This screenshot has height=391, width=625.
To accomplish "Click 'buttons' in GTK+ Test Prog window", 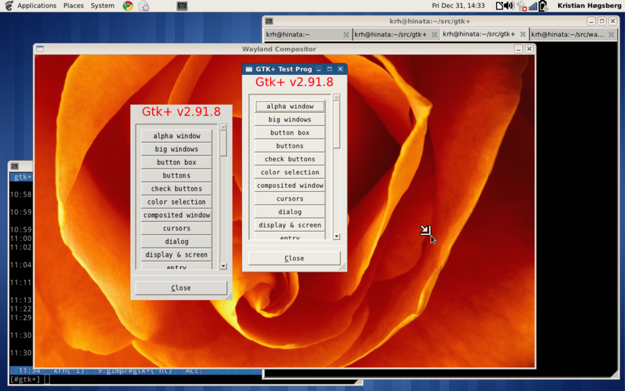I will 290,146.
